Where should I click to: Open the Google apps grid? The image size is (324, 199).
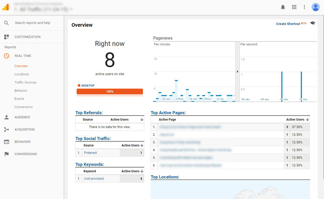[x=294, y=7]
